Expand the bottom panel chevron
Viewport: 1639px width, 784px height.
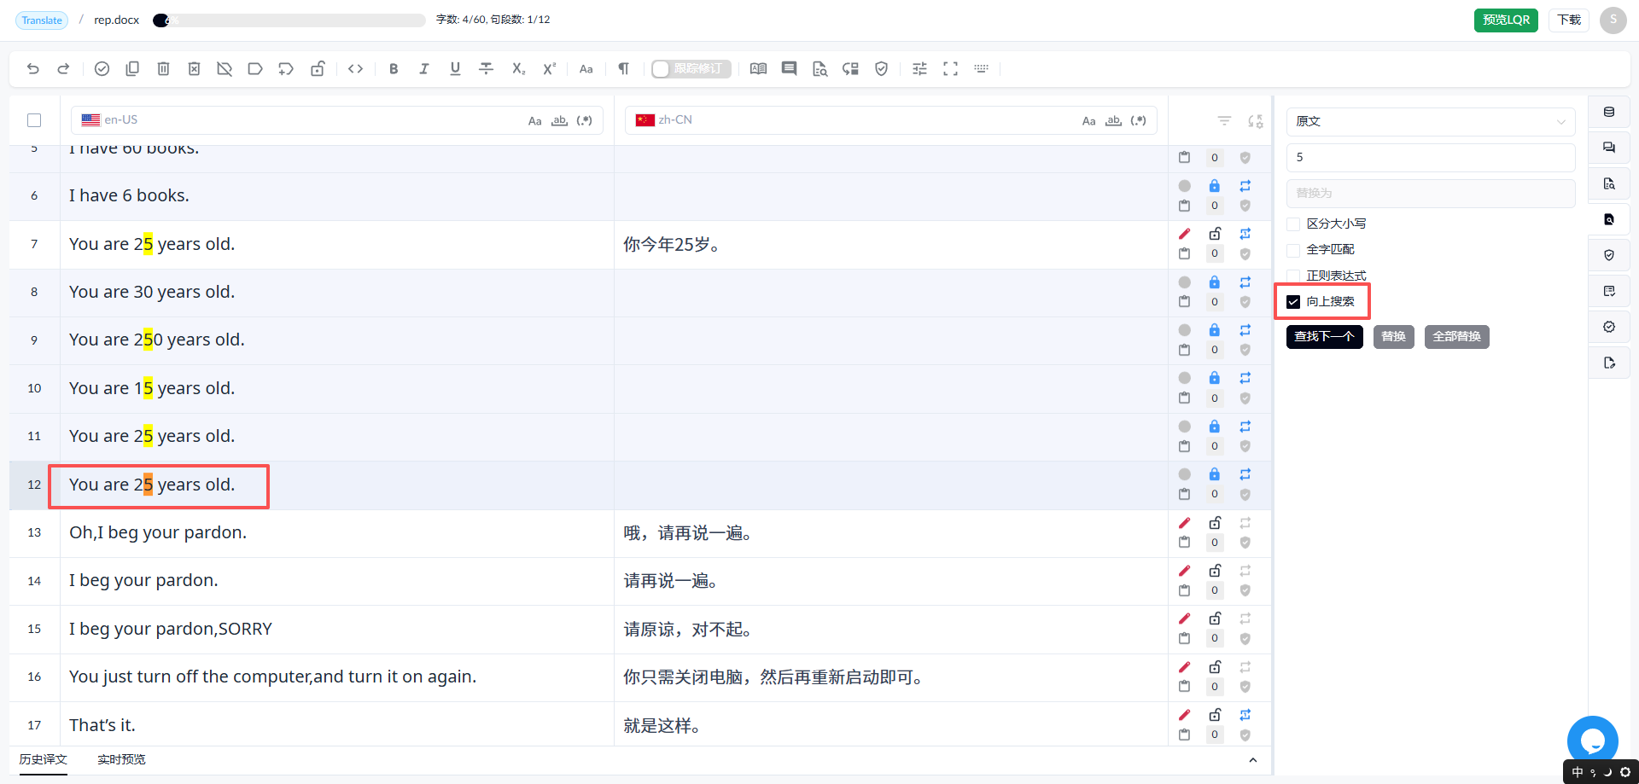tap(1252, 760)
